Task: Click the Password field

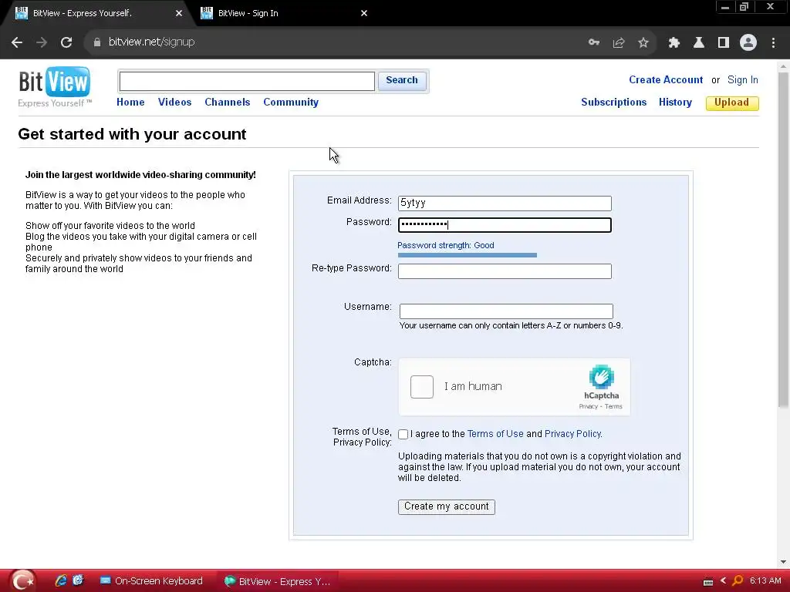Action: tap(505, 225)
